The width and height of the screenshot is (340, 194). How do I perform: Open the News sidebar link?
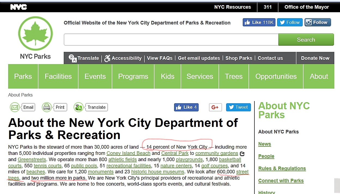coord(265,144)
